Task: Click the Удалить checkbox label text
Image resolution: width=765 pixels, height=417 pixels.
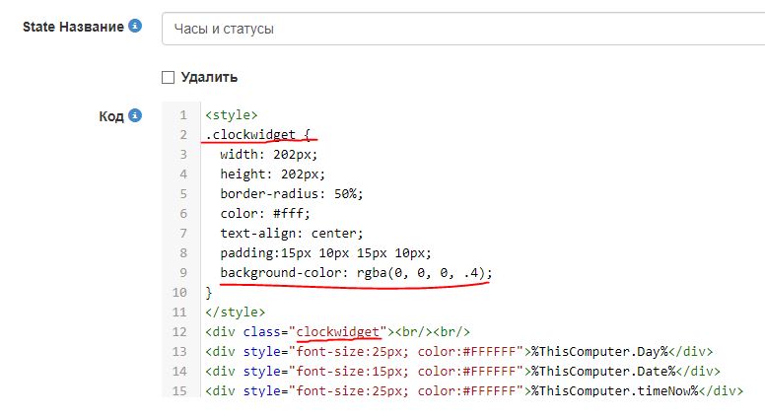Action: [209, 77]
